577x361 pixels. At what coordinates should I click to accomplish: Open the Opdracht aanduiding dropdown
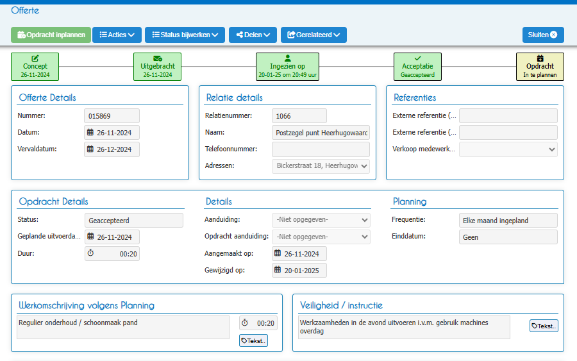[x=321, y=237]
